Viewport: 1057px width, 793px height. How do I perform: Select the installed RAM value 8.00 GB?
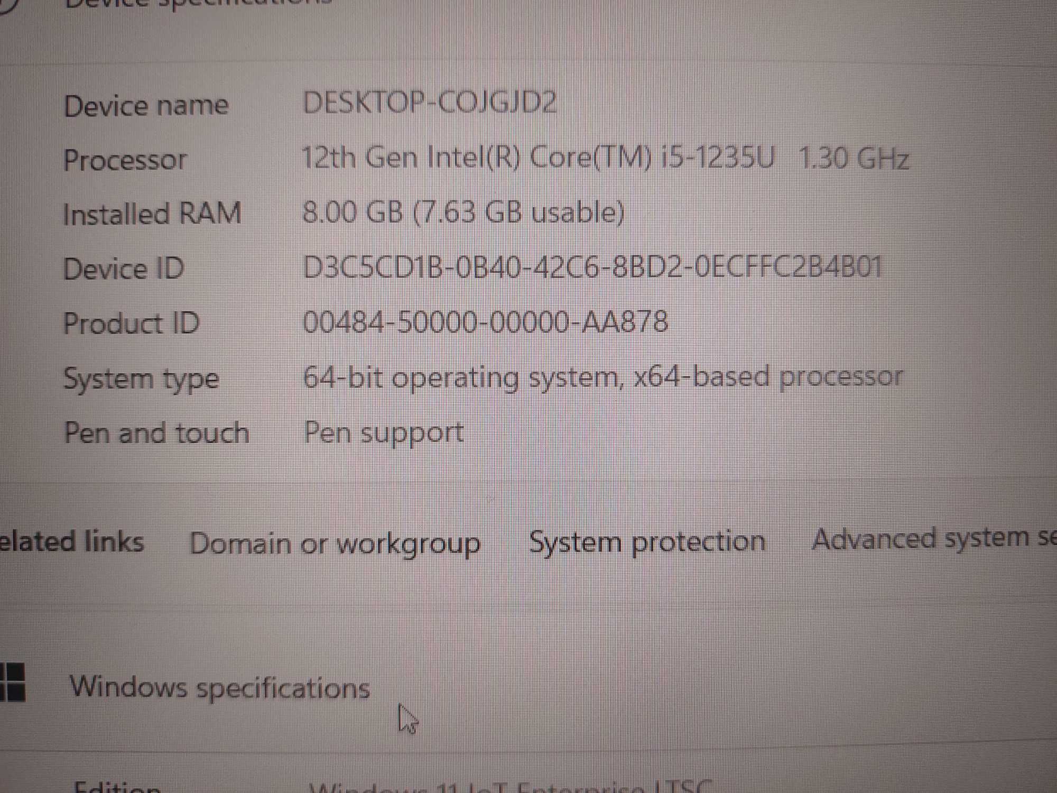pos(463,213)
